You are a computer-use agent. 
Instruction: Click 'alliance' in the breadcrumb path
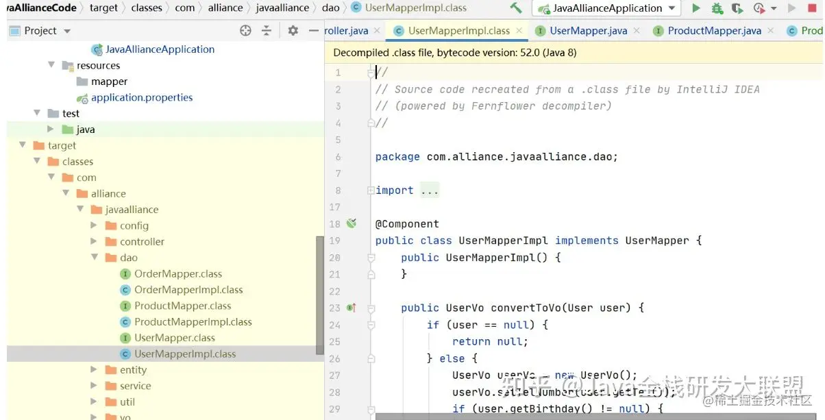(225, 8)
